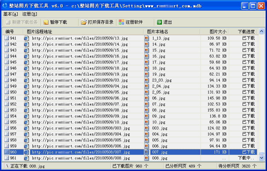Open the save directory (打开保存目录) folder icon

pyautogui.click(x=83, y=22)
